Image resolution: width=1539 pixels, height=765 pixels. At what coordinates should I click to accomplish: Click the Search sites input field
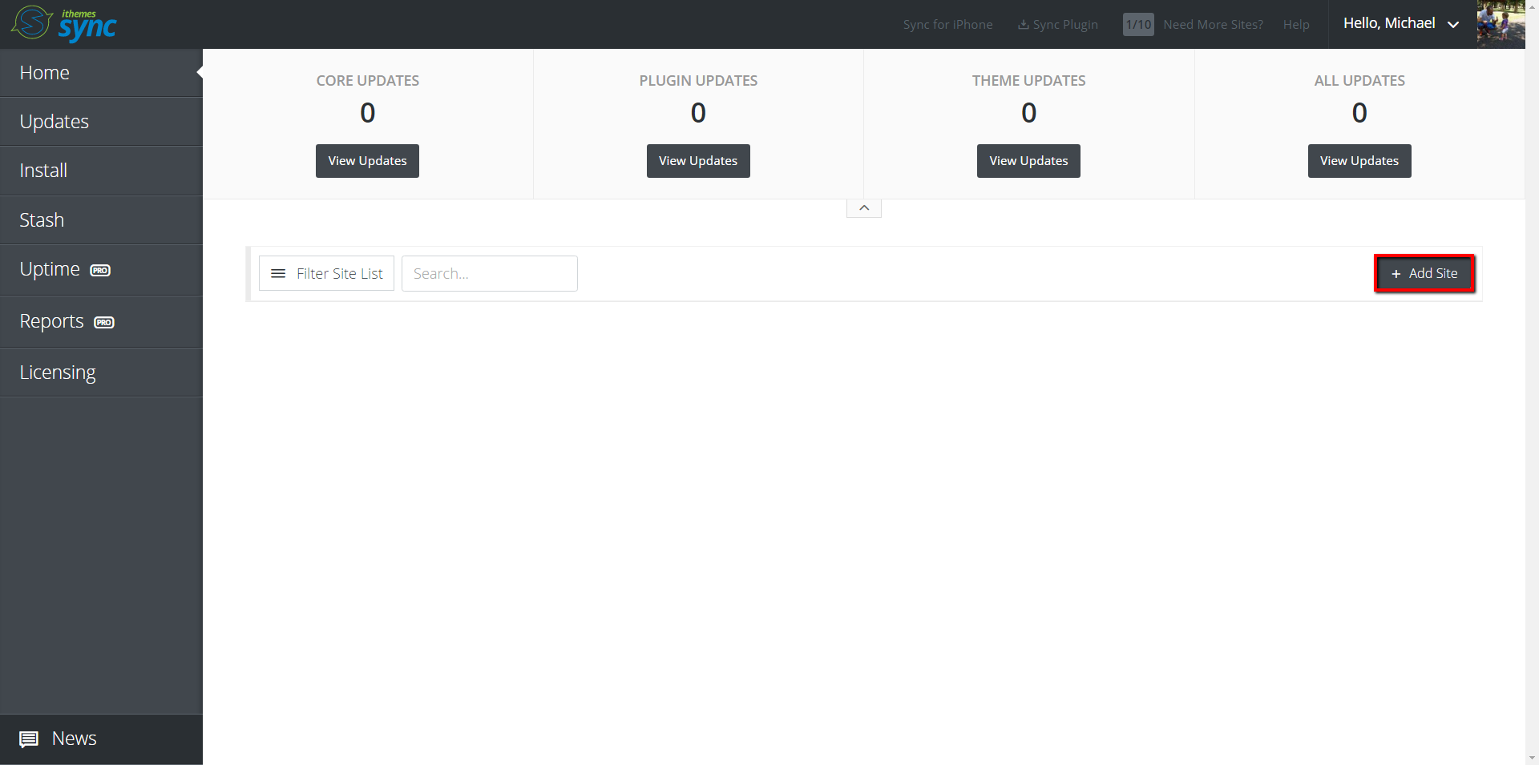(x=490, y=273)
